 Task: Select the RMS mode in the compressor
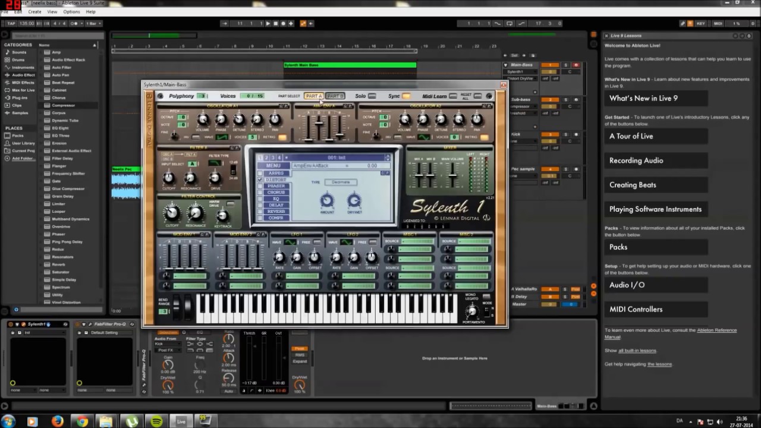point(300,355)
